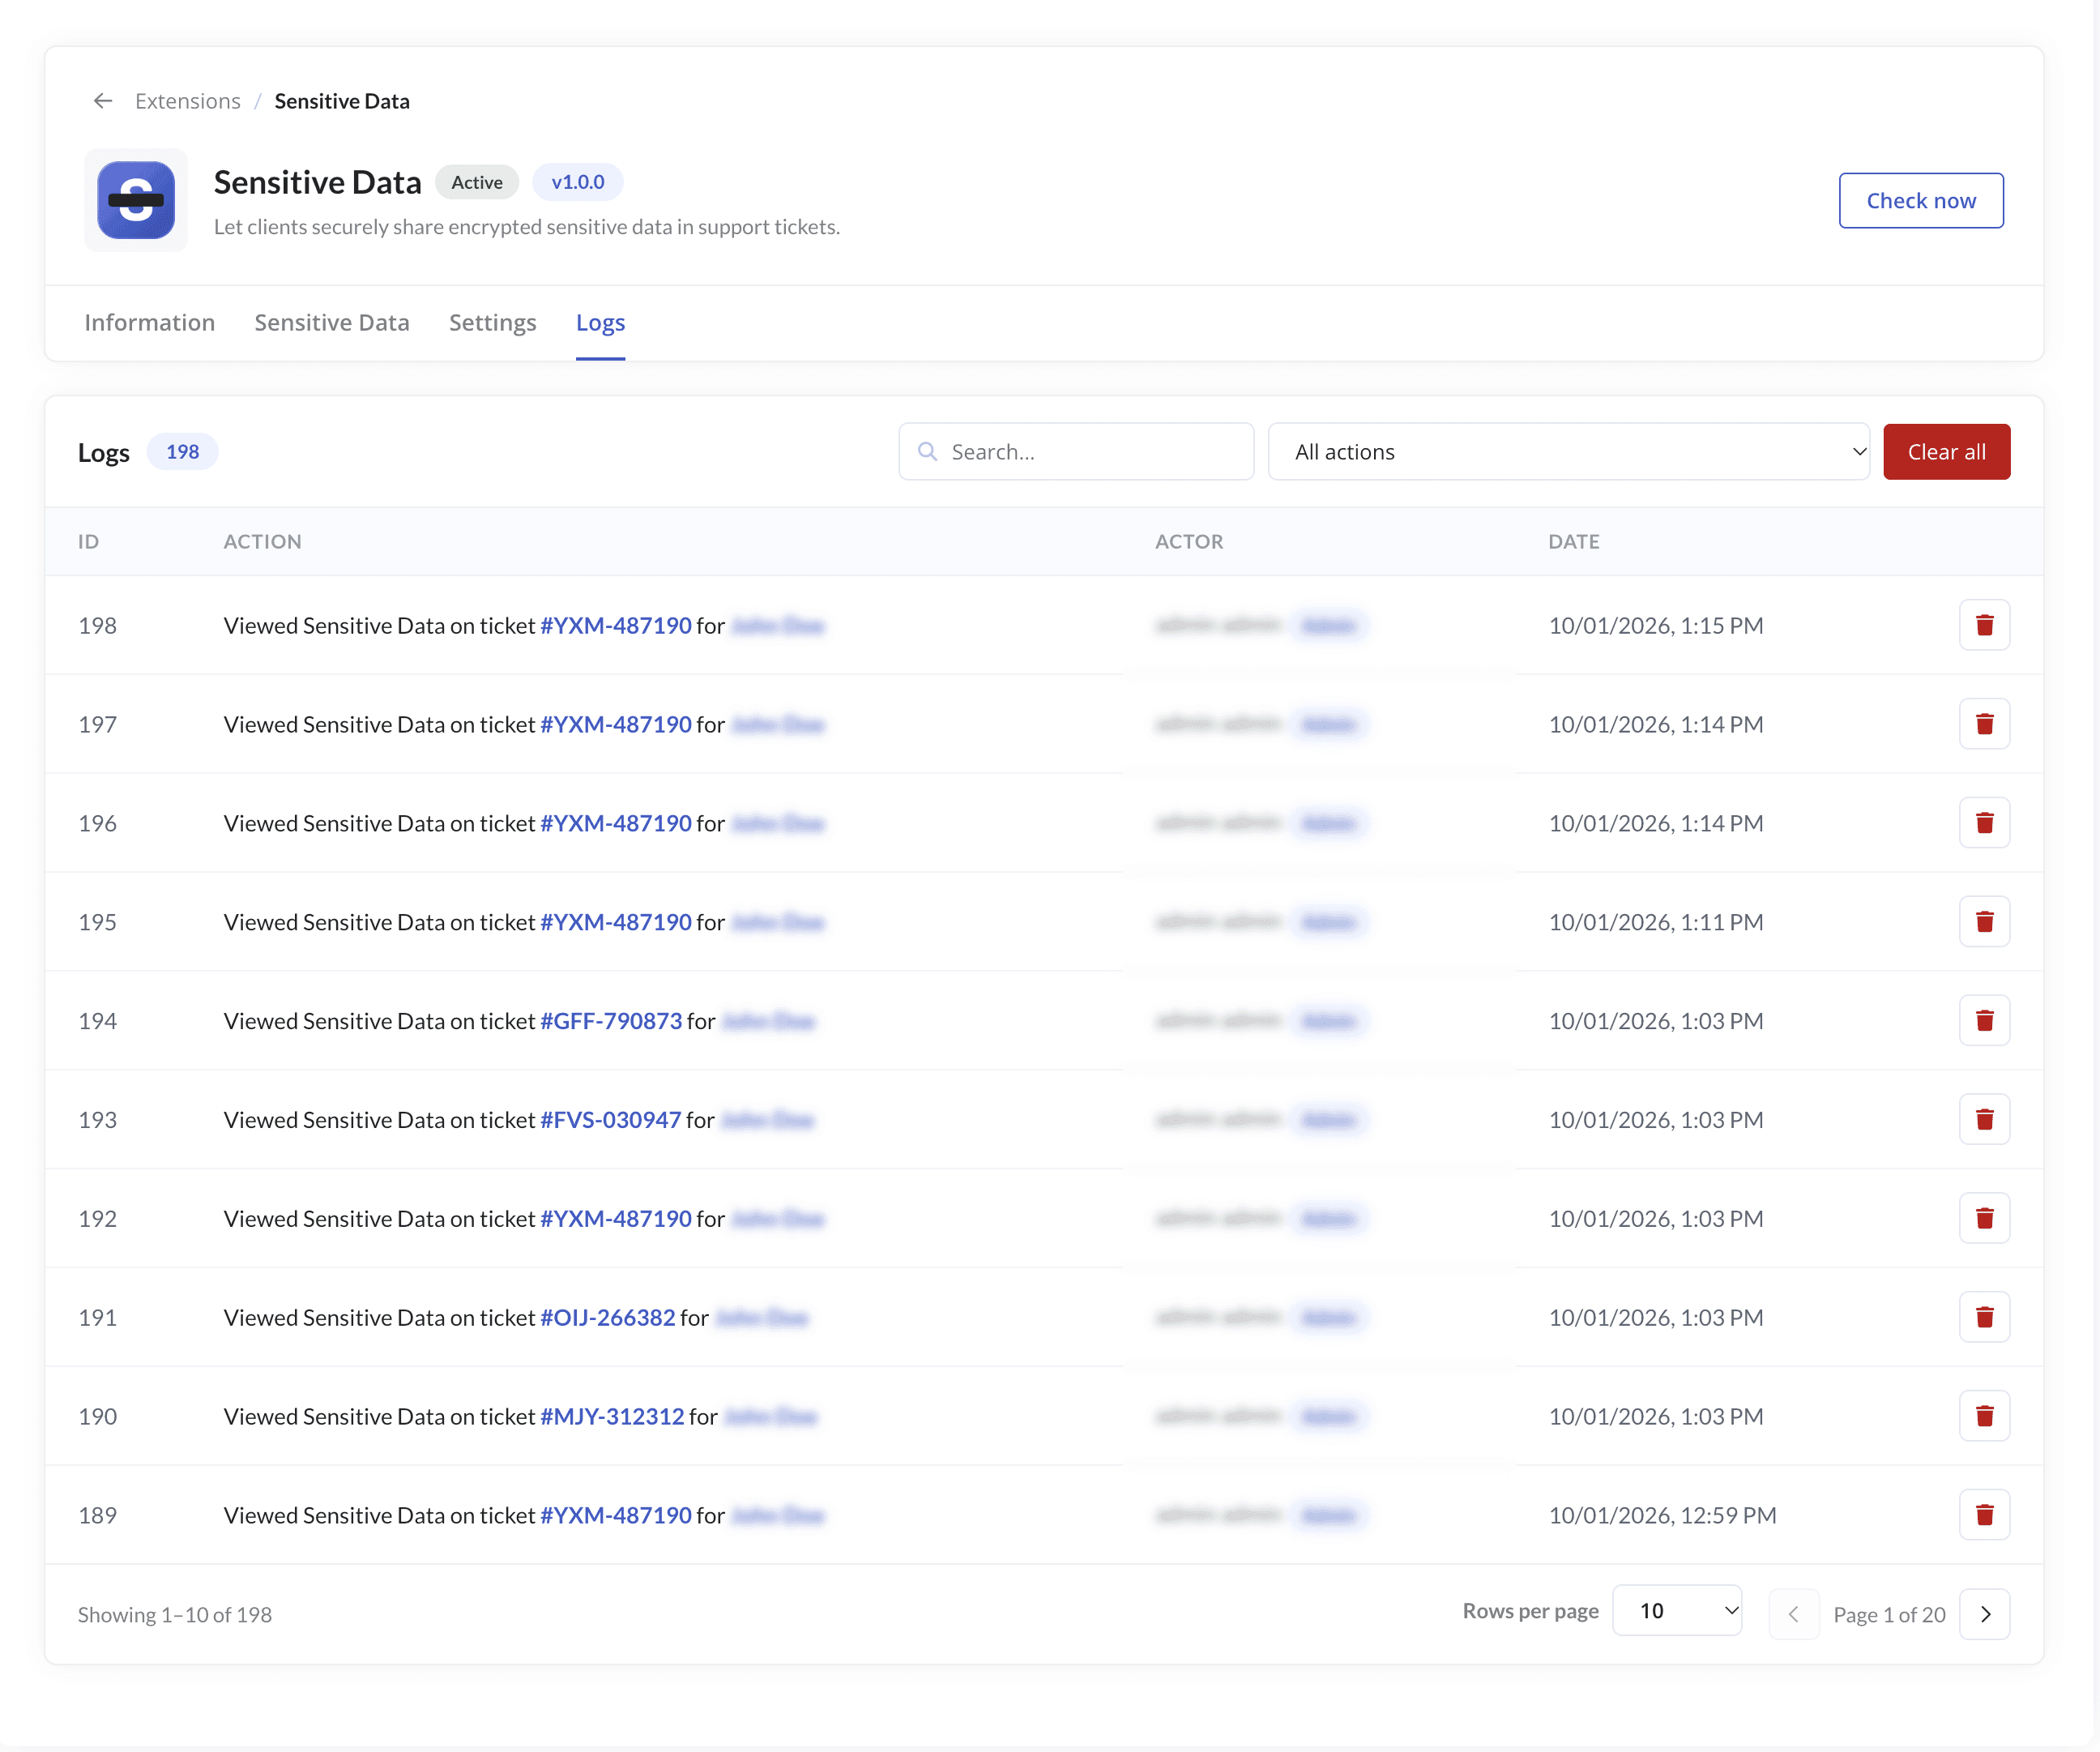Image resolution: width=2100 pixels, height=1752 pixels.
Task: Open the All actions filter dropdown
Action: click(1568, 452)
